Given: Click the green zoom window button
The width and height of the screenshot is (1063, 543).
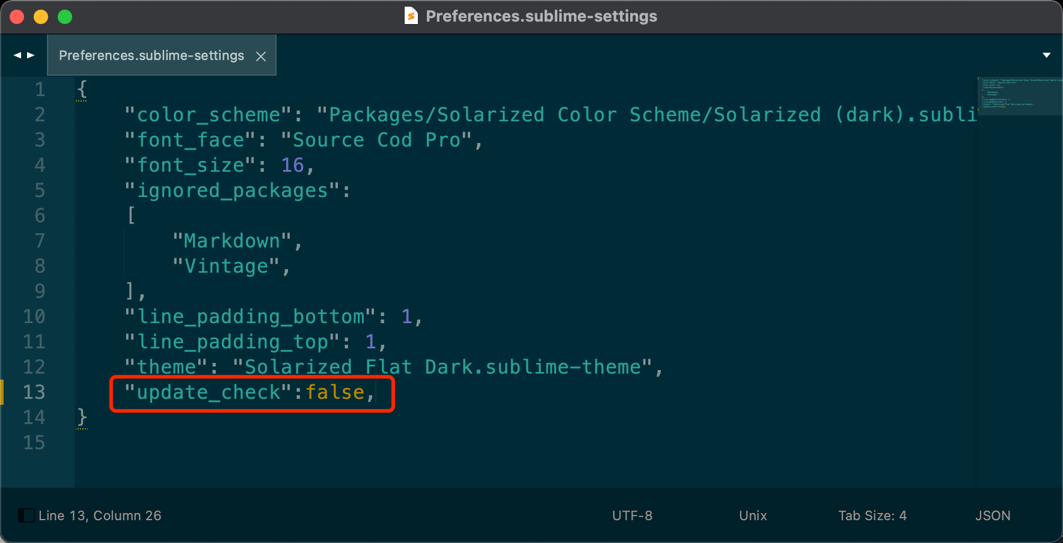Looking at the screenshot, I should click(65, 17).
